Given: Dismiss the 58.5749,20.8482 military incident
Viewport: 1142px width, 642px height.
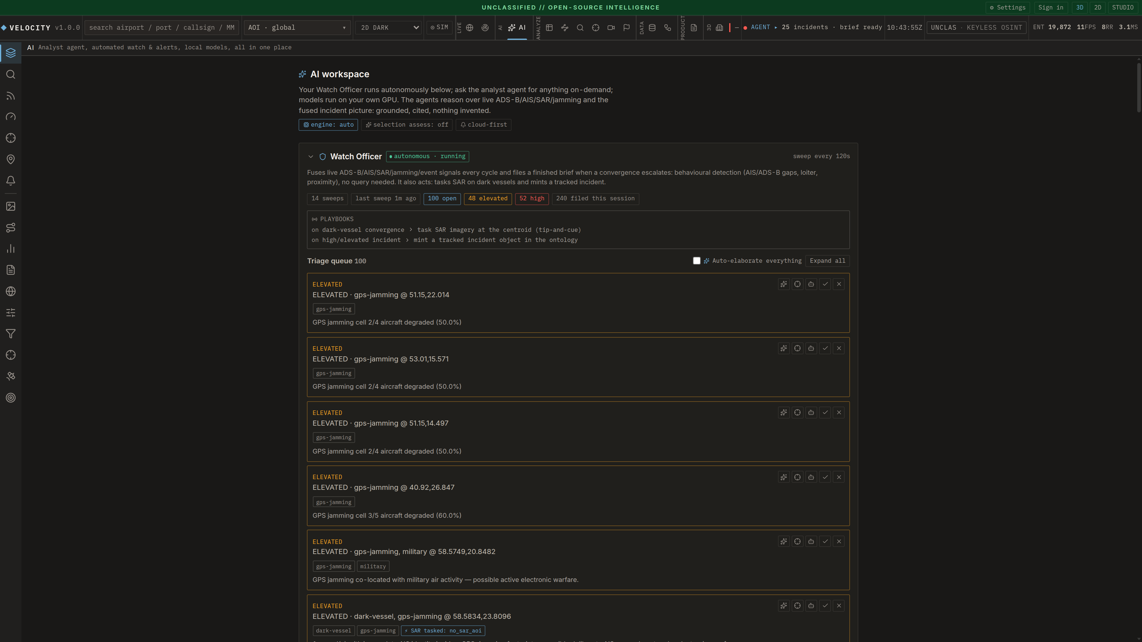Looking at the screenshot, I should [839, 542].
